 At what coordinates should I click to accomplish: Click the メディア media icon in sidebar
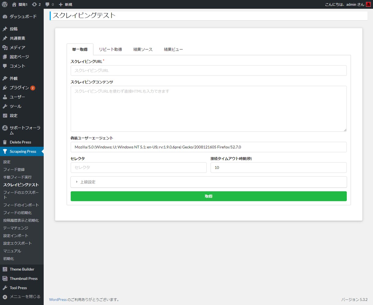(5, 47)
